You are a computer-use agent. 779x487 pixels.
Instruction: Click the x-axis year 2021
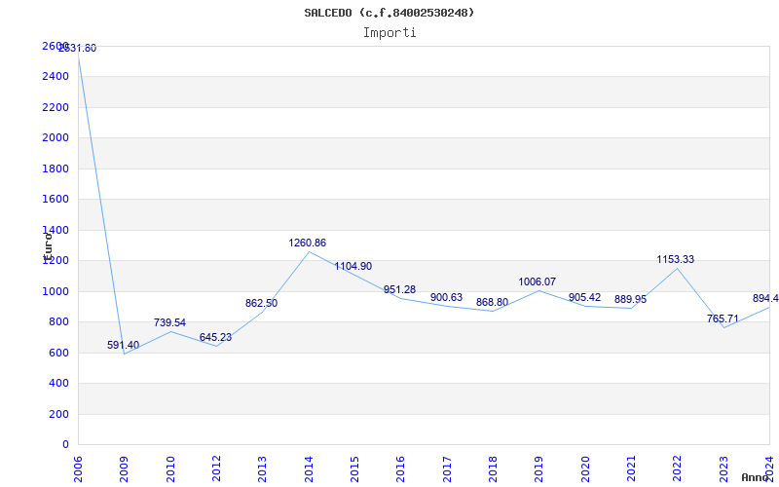coord(631,468)
